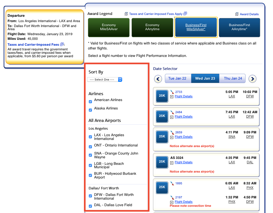Switch to the Thu Jan 24 date tab
The width and height of the screenshot is (273, 213).
(233, 78)
